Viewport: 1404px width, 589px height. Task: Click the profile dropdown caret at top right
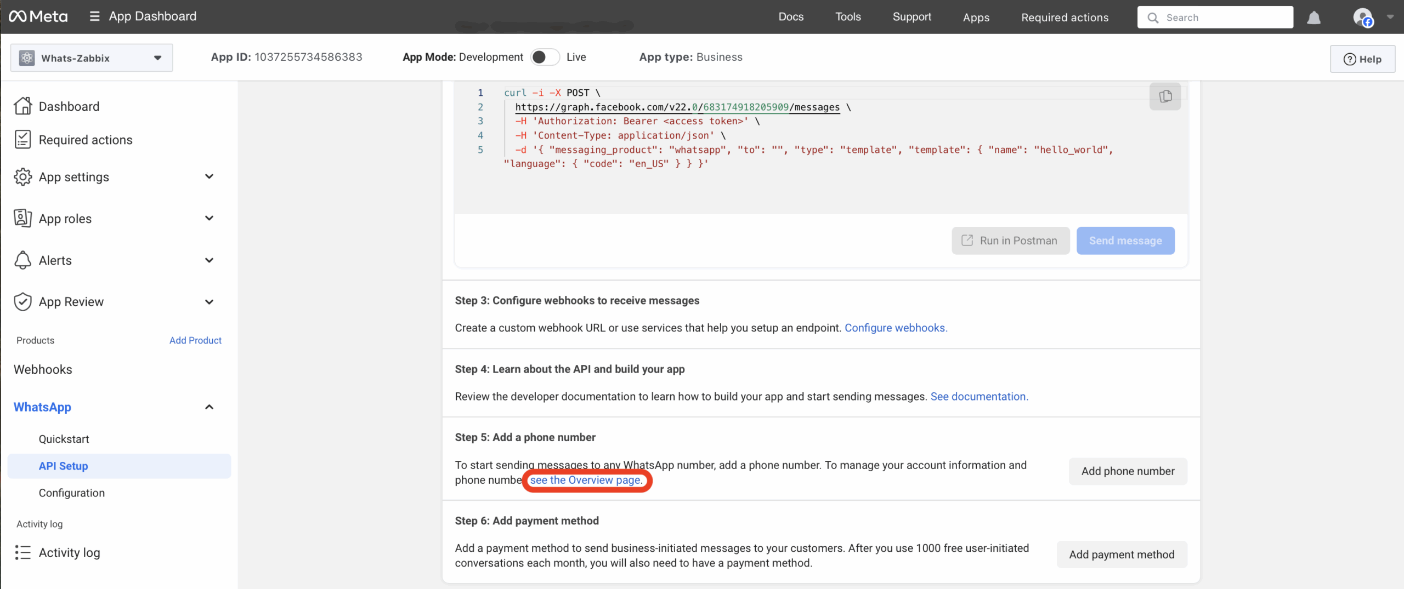1390,17
